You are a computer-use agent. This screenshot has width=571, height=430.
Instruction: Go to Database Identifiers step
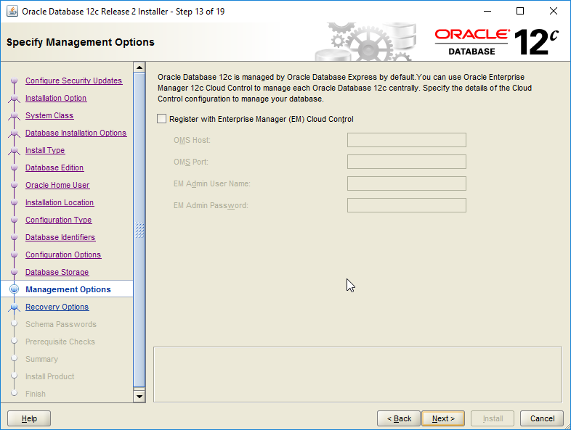pos(60,238)
